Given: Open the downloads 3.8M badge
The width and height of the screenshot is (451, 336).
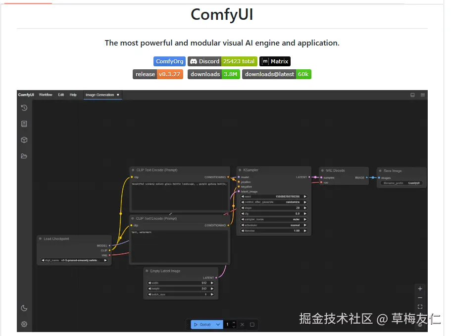Looking at the screenshot, I should (x=214, y=74).
